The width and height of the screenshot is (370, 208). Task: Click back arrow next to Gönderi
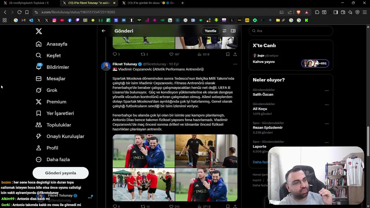point(103,31)
